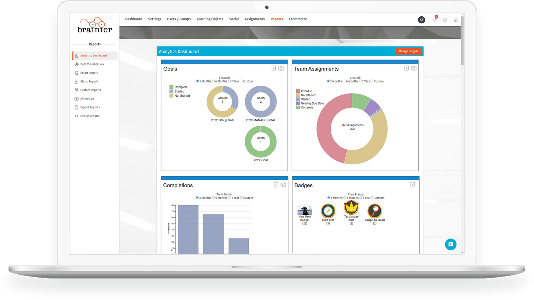View the Action Log
This screenshot has width=534, height=300.
[x=87, y=98]
